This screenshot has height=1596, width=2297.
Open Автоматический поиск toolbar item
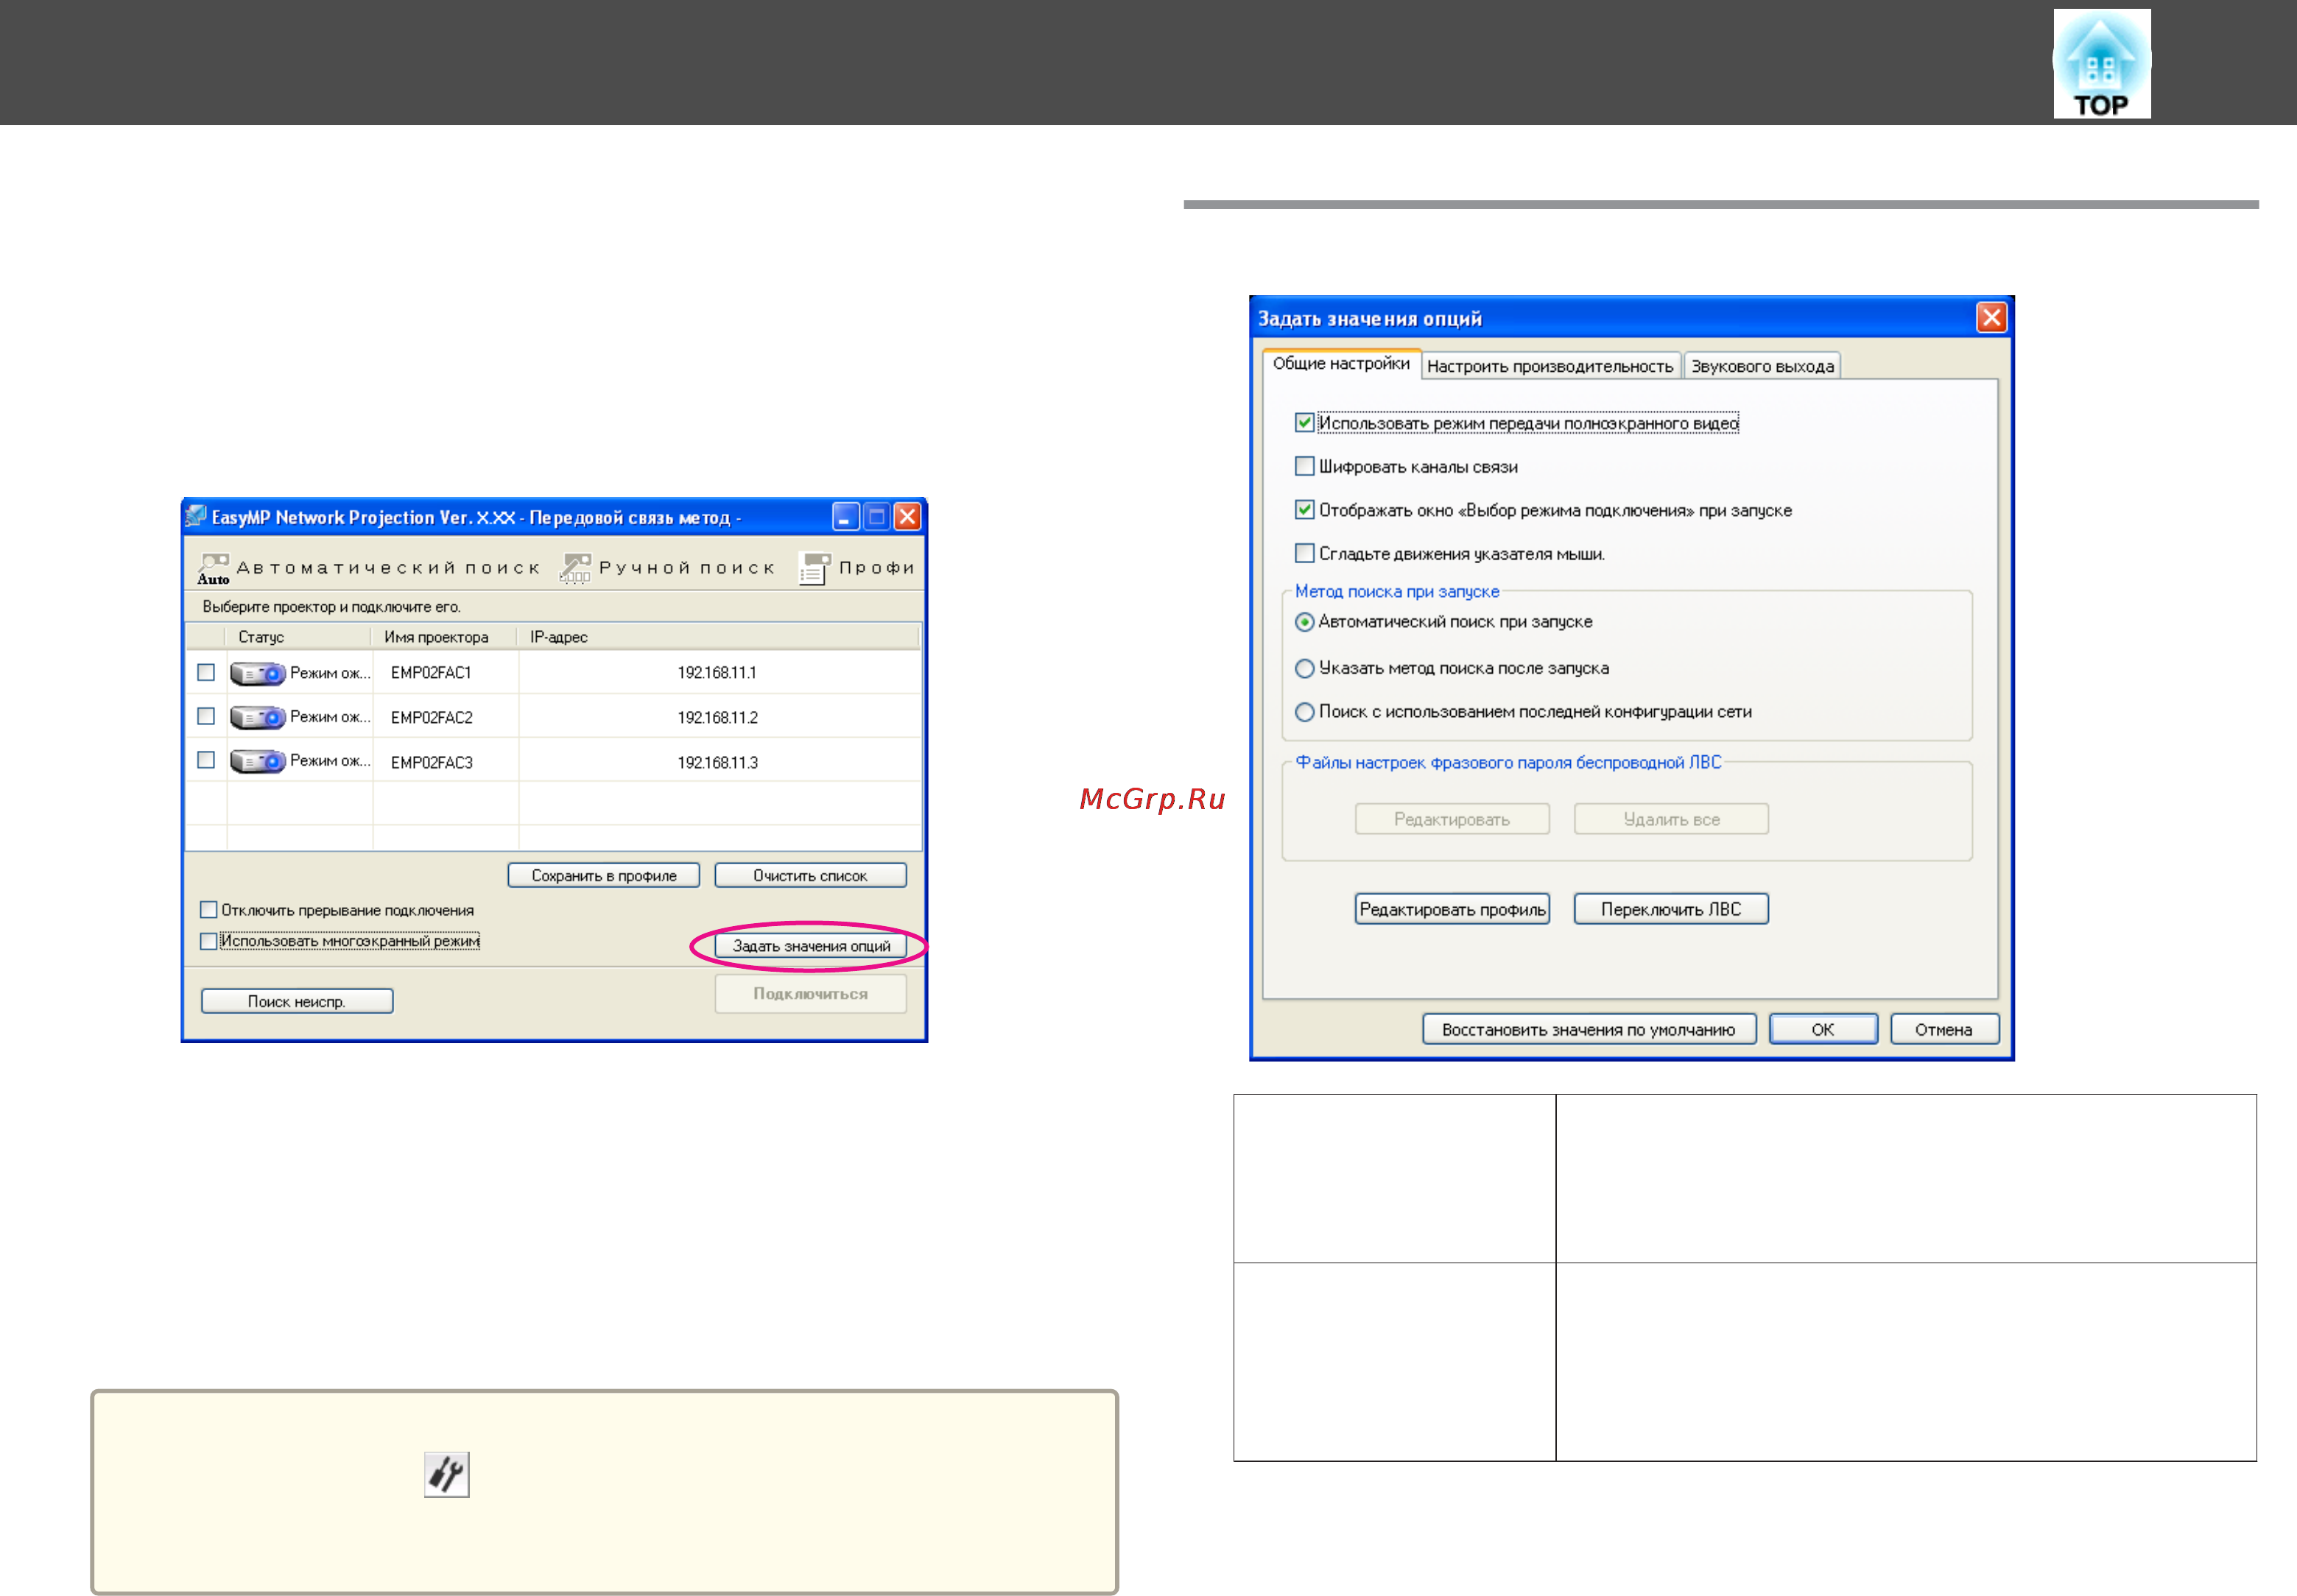pyautogui.click(x=369, y=568)
